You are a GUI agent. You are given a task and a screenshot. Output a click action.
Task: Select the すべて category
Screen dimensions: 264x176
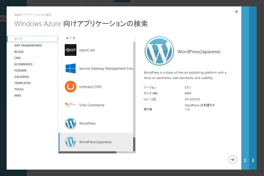32,39
